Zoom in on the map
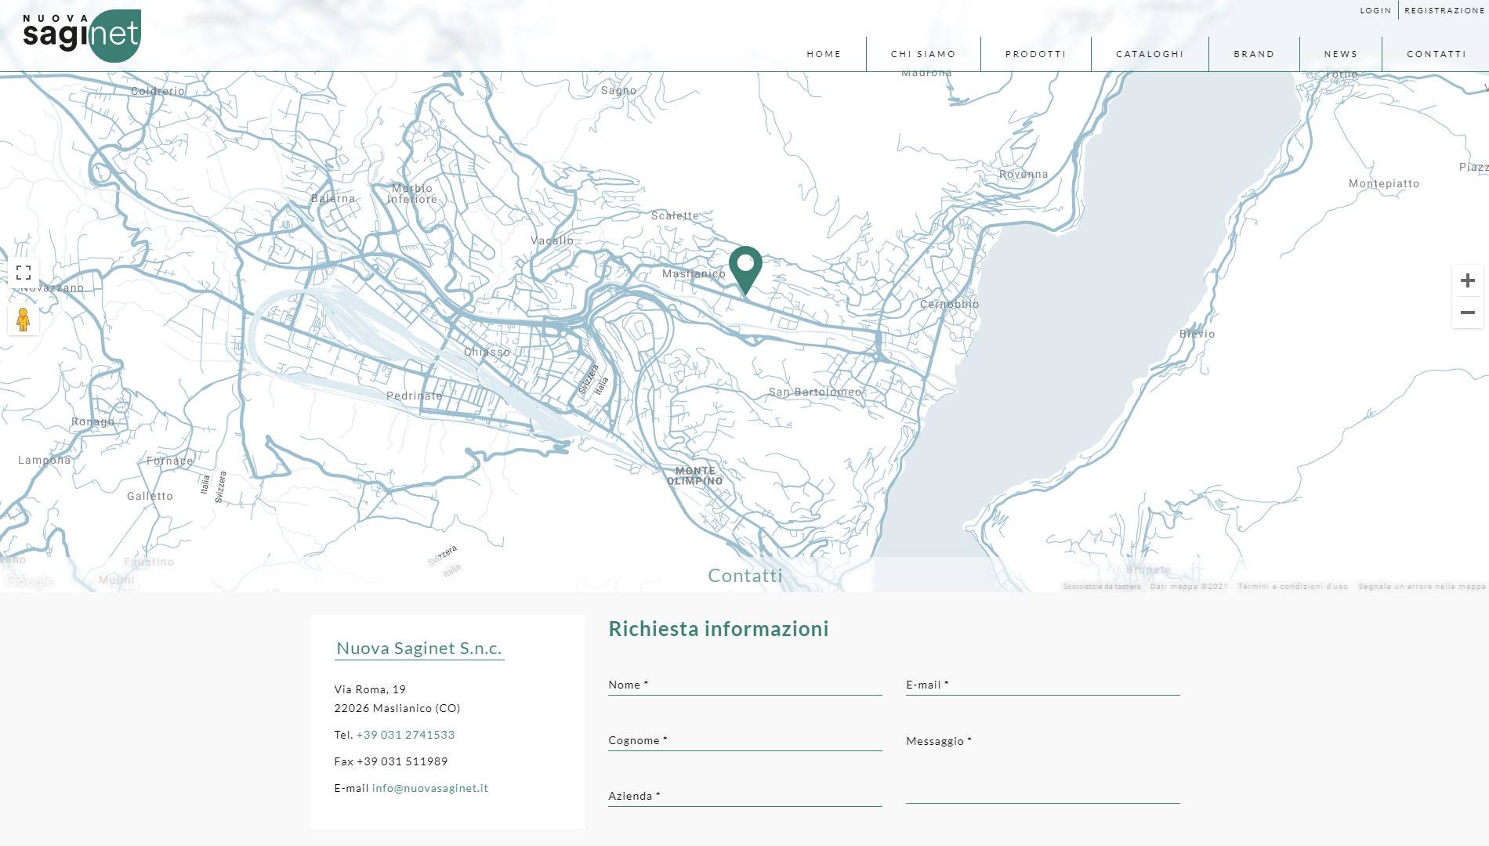 (1468, 280)
